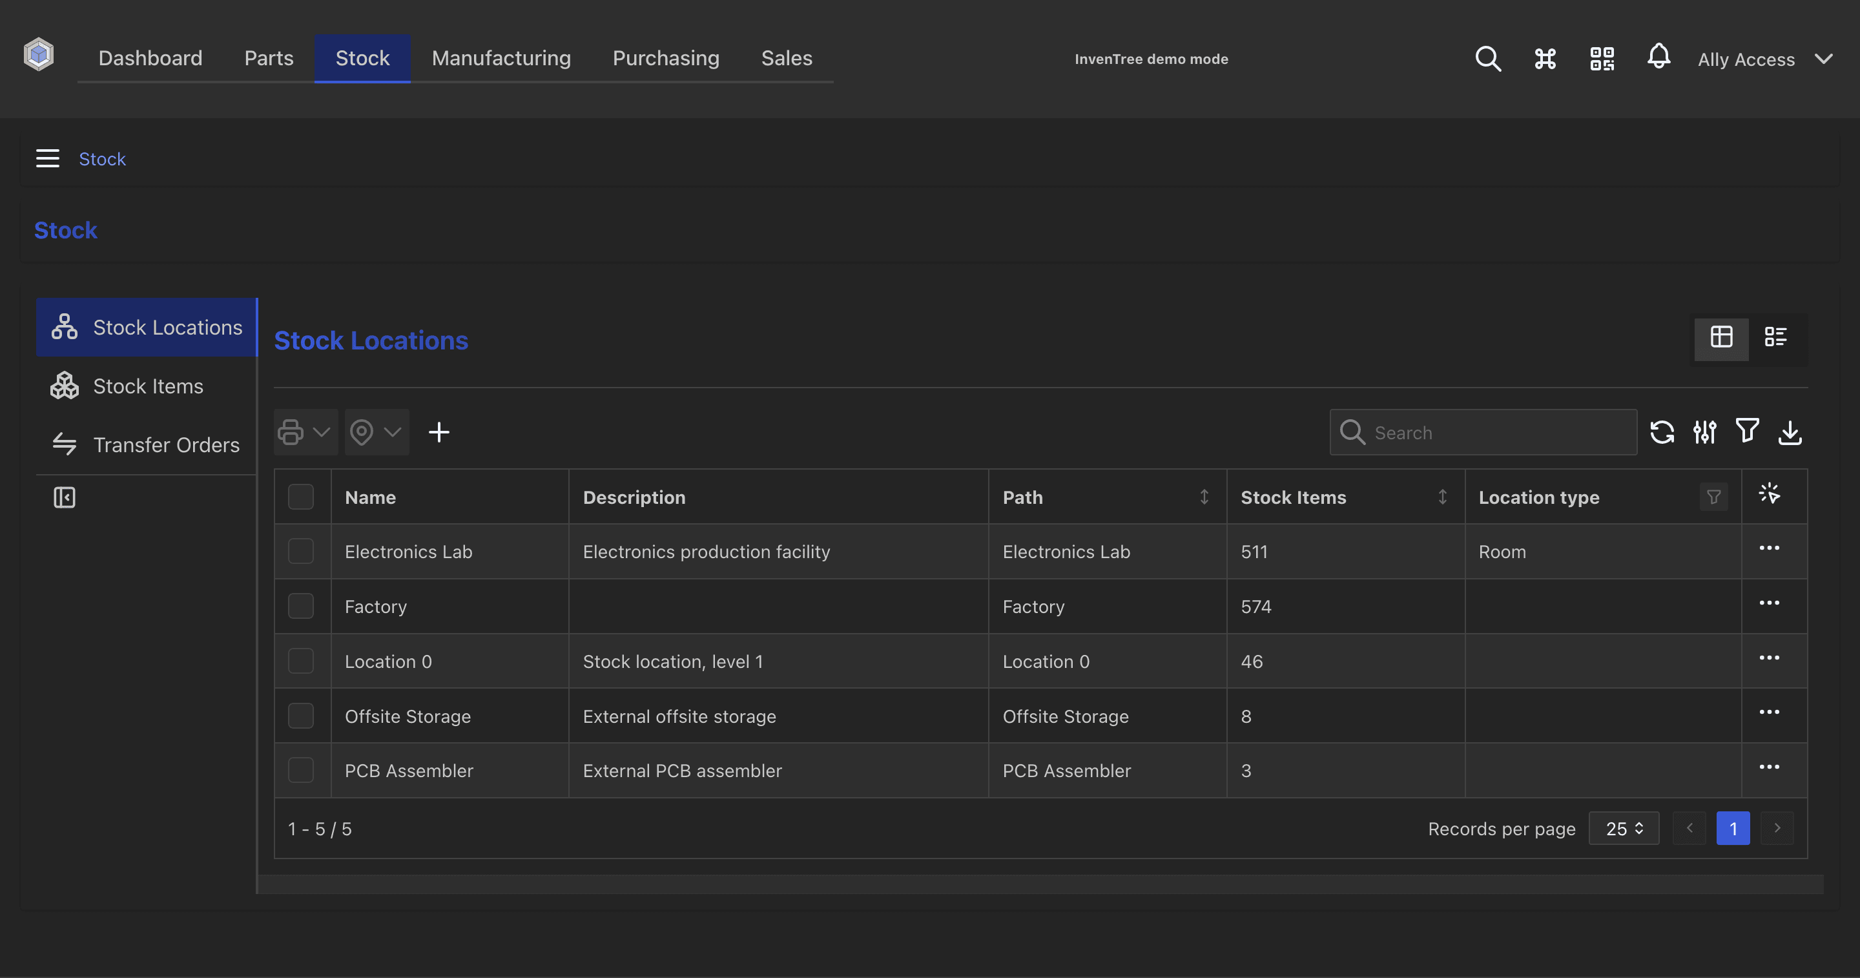Open row actions for Electronics Lab
Image resolution: width=1860 pixels, height=978 pixels.
point(1769,548)
